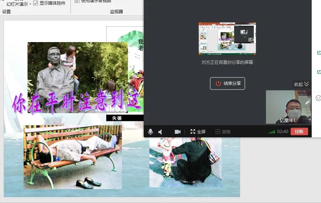Select the 忆童年! participant video tile
The height and width of the screenshot is (203, 321).
288,107
